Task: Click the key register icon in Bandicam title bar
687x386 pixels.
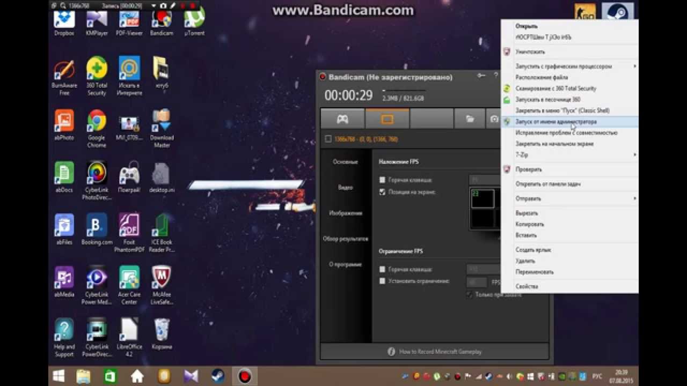Action: pyautogui.click(x=481, y=76)
